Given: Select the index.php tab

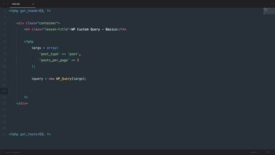Looking at the screenshot, I should pos(22,4).
